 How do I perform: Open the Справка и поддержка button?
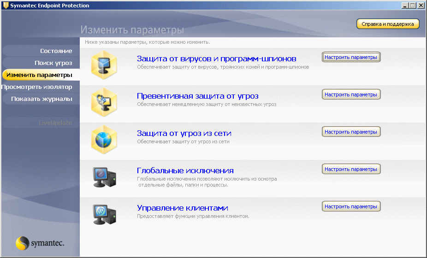point(388,24)
